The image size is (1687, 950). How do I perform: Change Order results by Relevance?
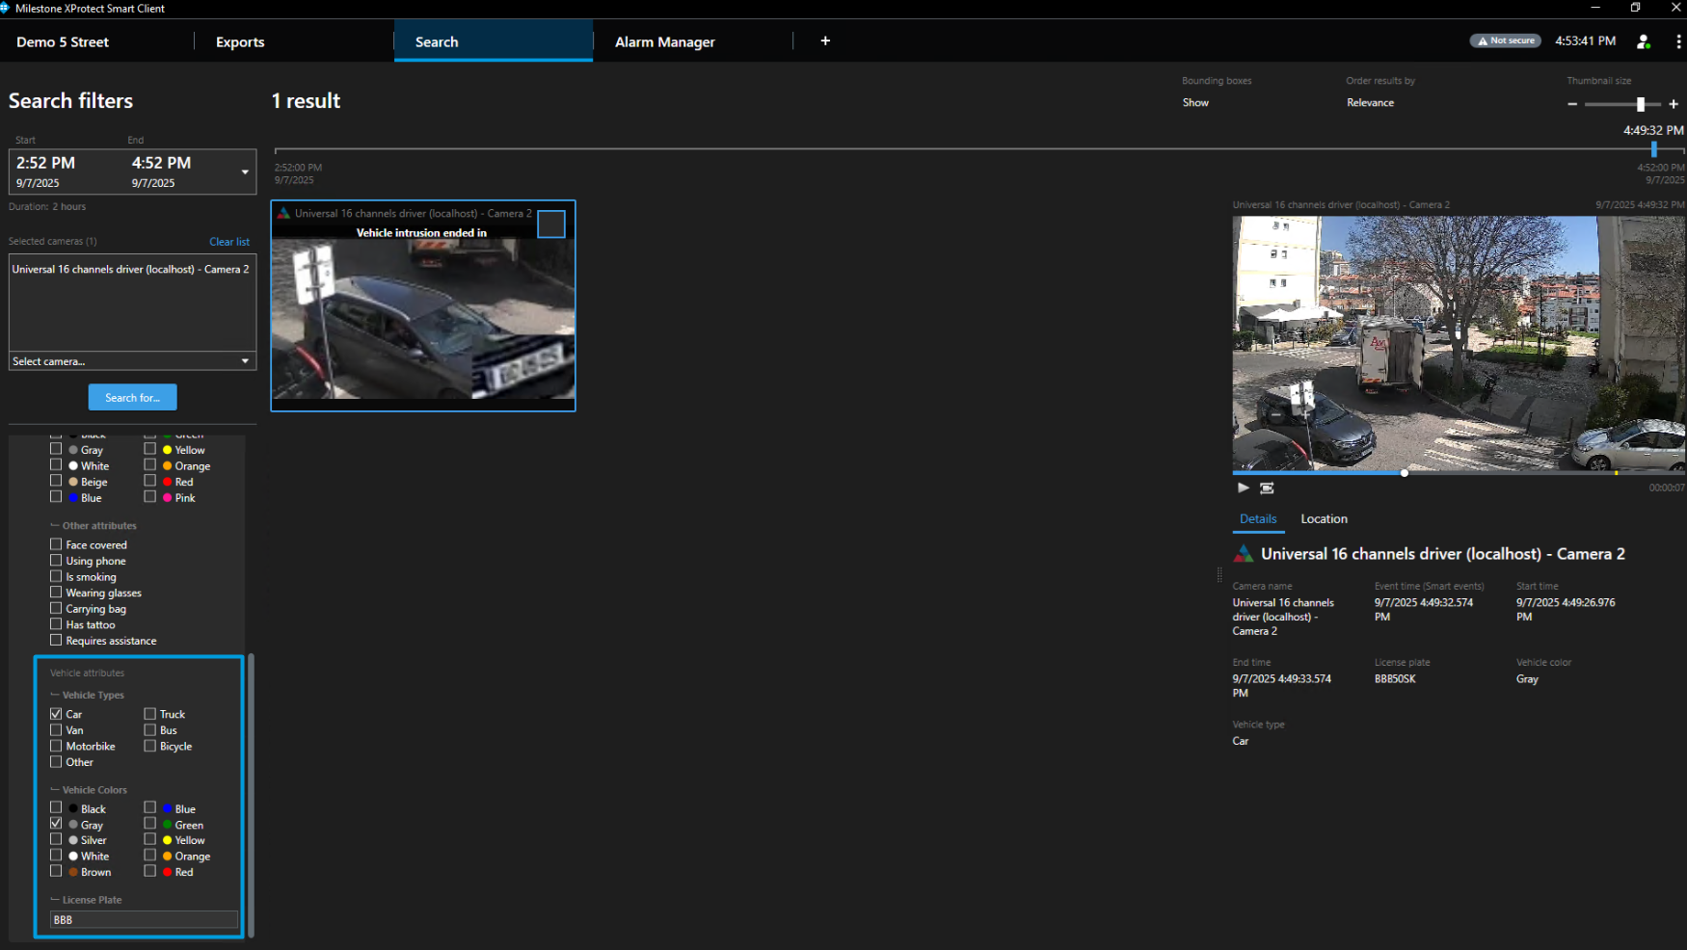tap(1370, 103)
